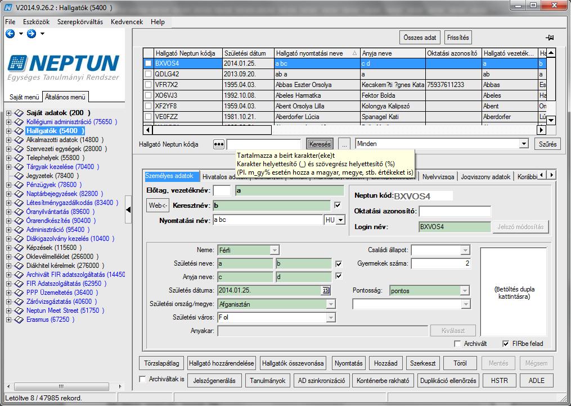Open the Születési ország/megye dropdown

(x=331, y=304)
